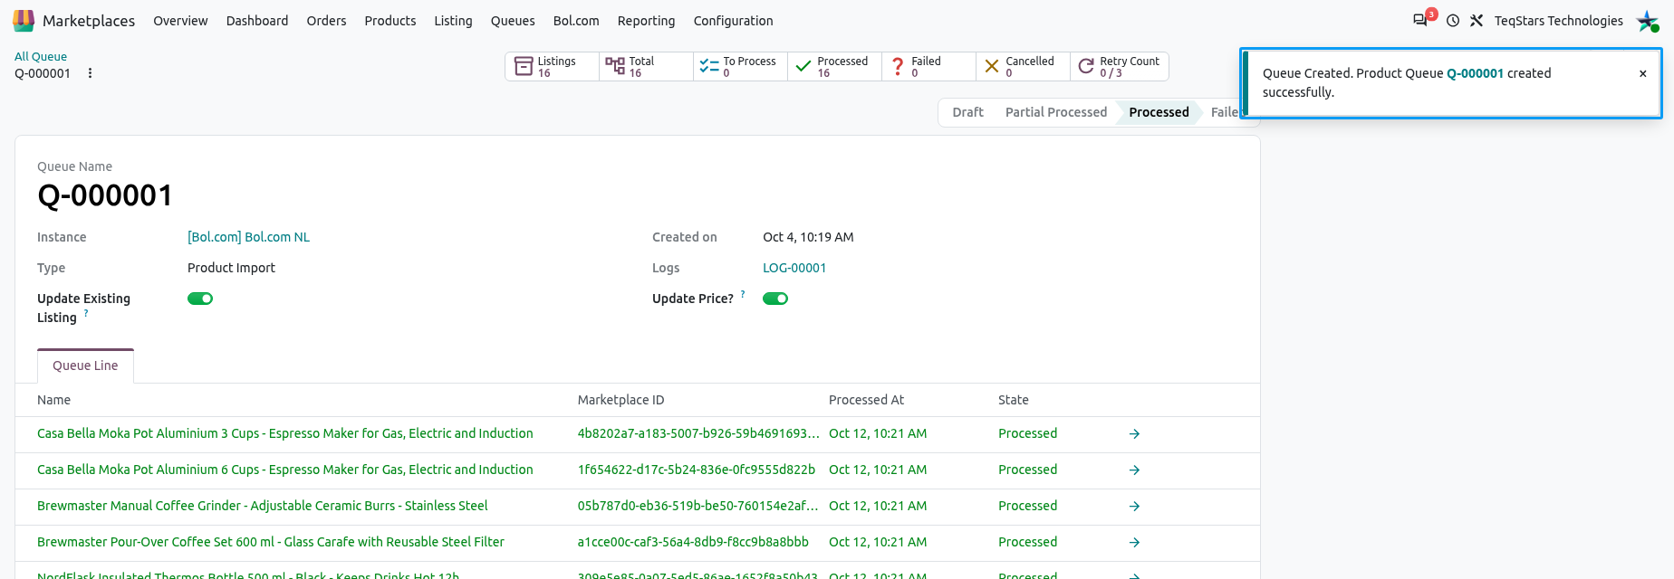
Task: Open the Dashboard menu
Action: click(257, 21)
